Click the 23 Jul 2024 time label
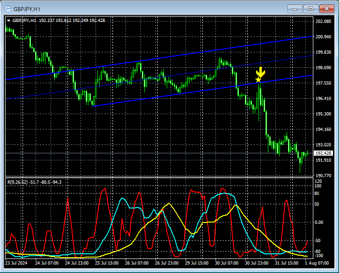The image size is (340, 273). tap(16, 263)
